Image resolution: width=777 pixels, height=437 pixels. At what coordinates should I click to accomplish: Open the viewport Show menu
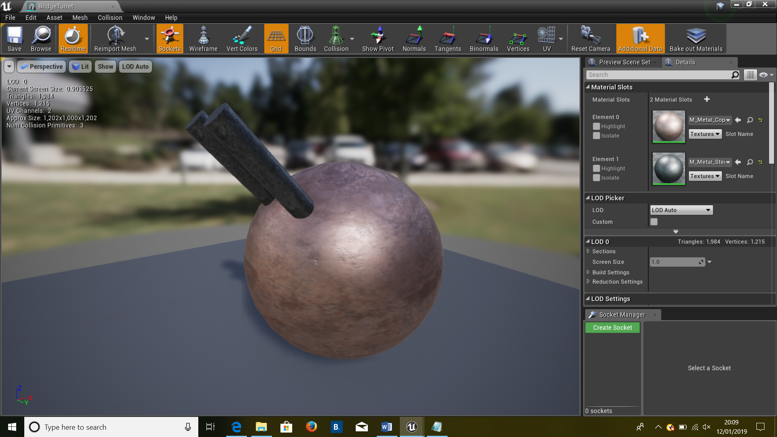(x=105, y=66)
